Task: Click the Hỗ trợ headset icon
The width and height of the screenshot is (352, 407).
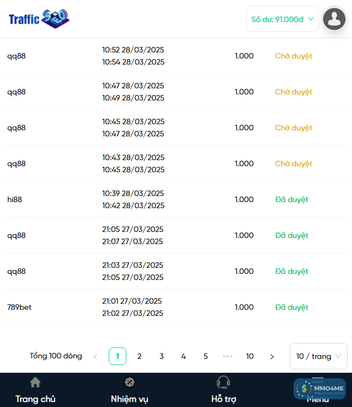Action: pos(223,382)
